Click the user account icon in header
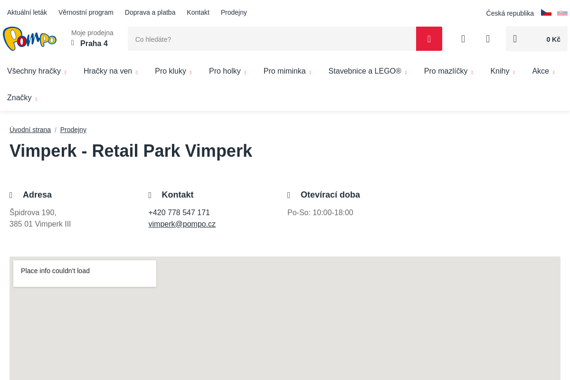This screenshot has height=380, width=570. (x=463, y=39)
